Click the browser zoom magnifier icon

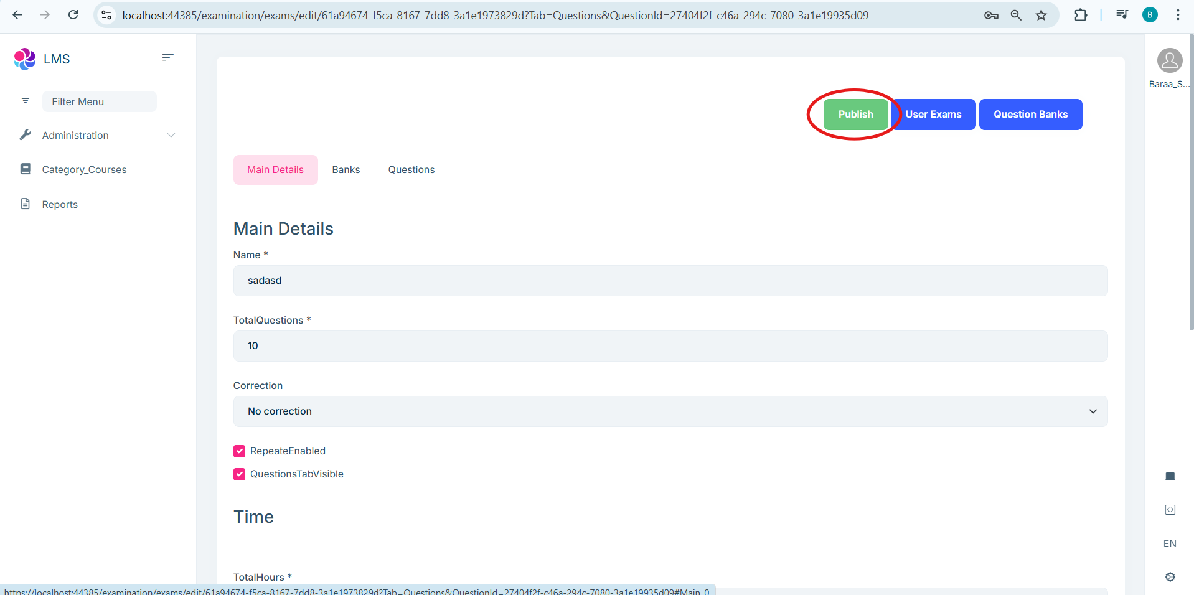point(1016,15)
